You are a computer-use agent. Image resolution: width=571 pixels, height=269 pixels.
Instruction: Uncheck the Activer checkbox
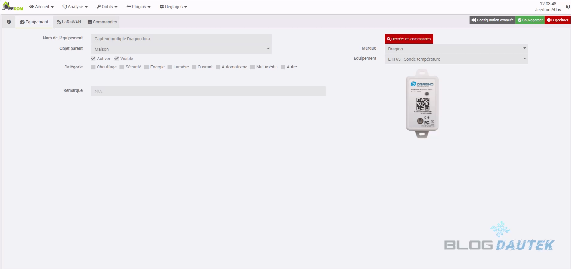click(93, 59)
